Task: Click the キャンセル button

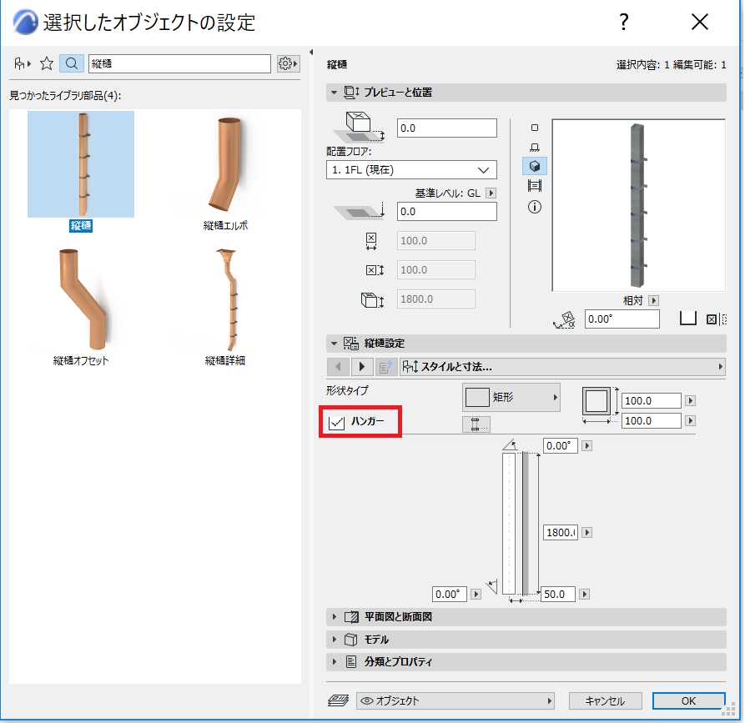Action: [606, 700]
